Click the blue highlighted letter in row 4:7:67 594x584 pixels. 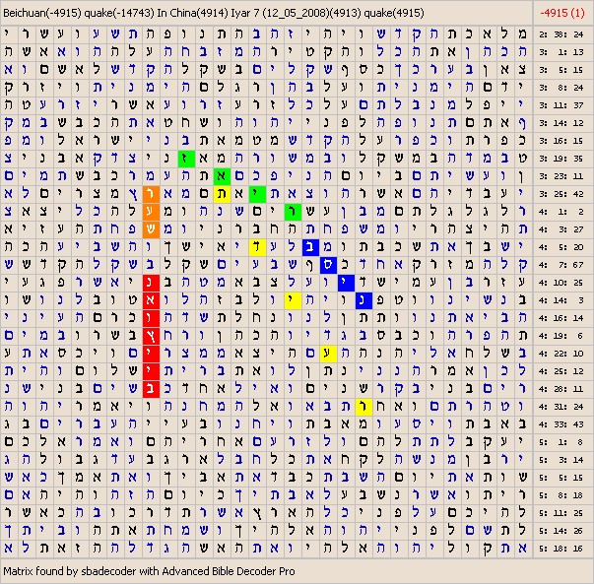coord(328,265)
